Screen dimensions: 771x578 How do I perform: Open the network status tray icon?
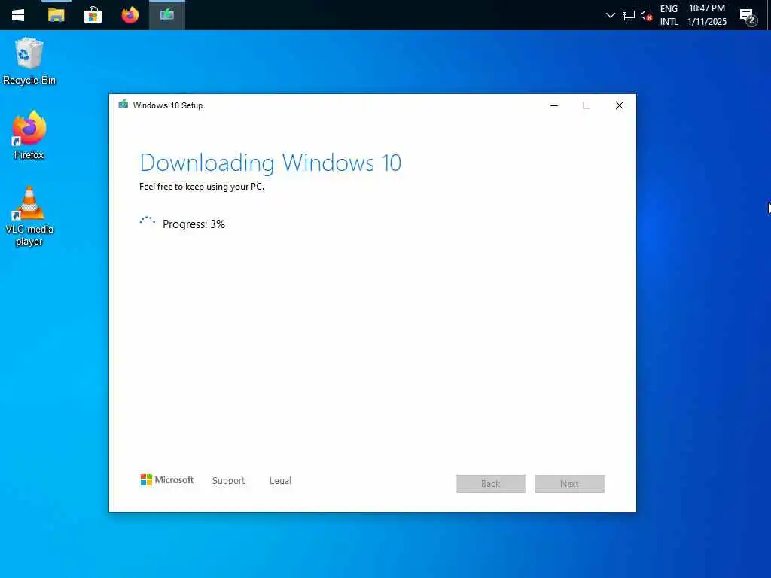point(629,15)
